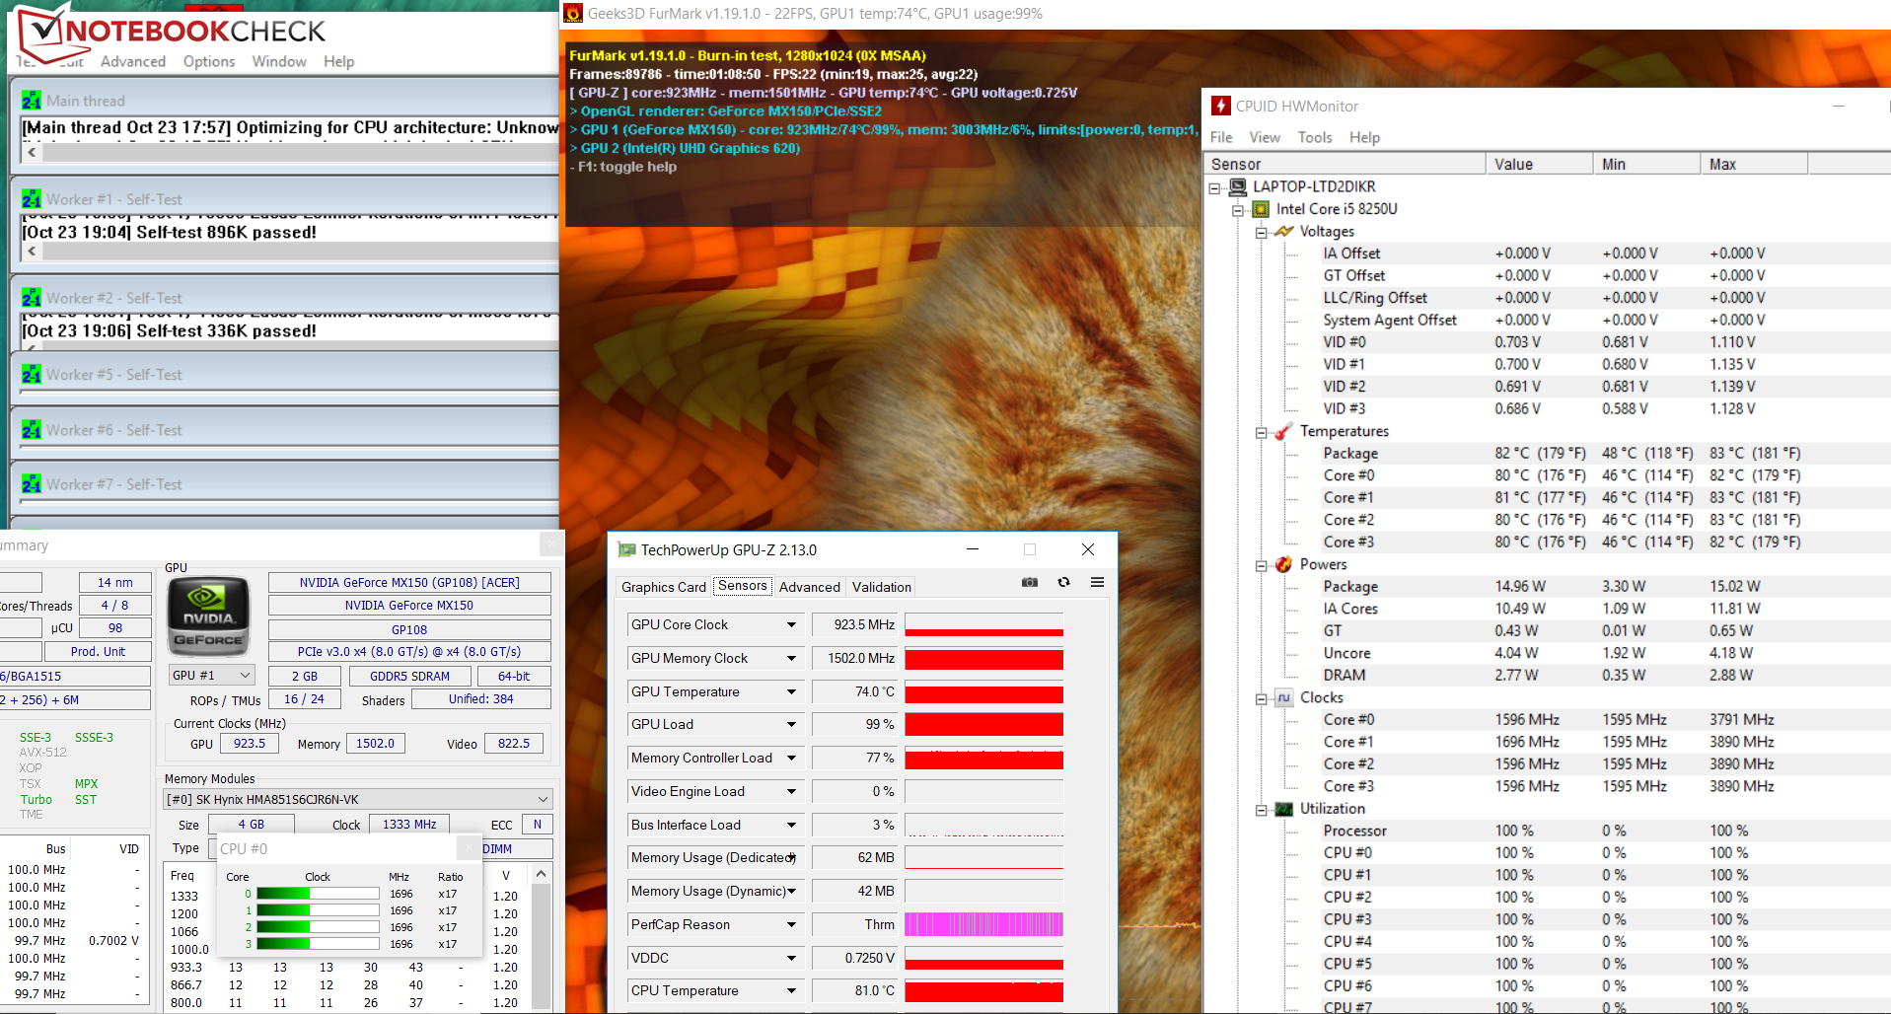Open the Options menu in Prime95
Screen dimensions: 1891x1014
click(x=209, y=61)
